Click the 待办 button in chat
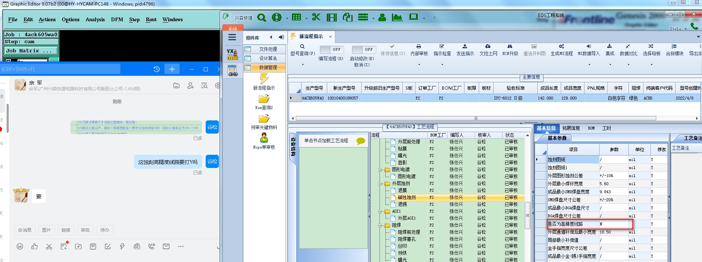 (105, 230)
